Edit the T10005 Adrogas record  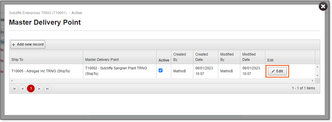pyautogui.click(x=277, y=71)
